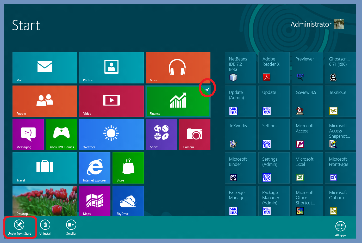Image resolution: width=362 pixels, height=243 pixels.
Task: Launch Internet Explorer tile
Action: pyautogui.click(x=95, y=168)
